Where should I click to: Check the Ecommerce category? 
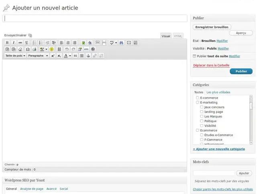click(x=198, y=131)
